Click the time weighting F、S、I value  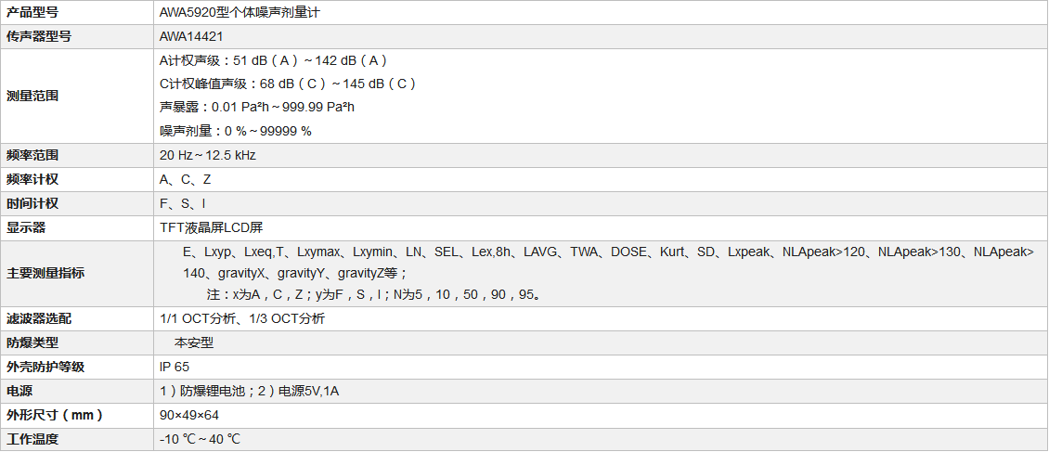point(182,203)
